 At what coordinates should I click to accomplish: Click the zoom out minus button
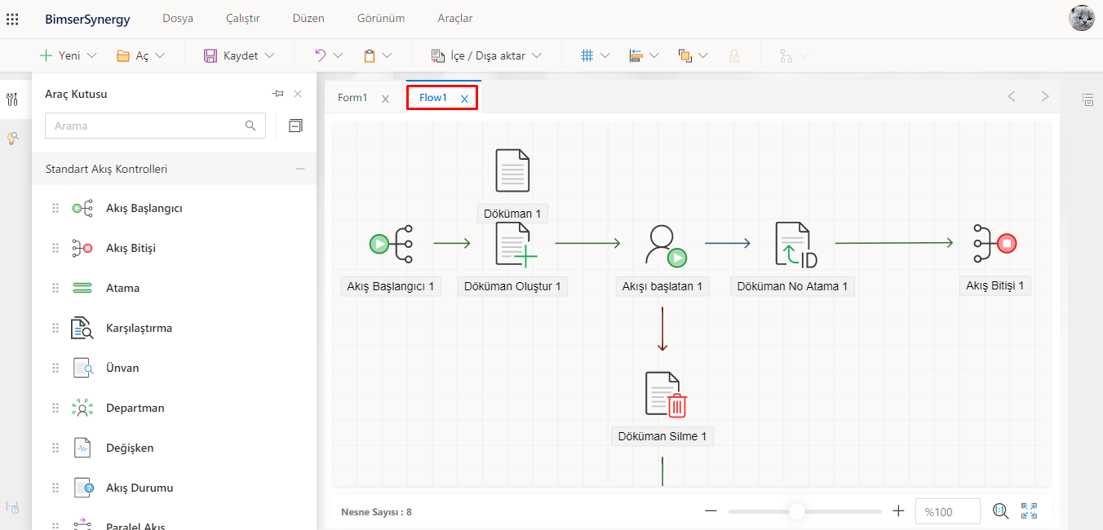pos(711,511)
